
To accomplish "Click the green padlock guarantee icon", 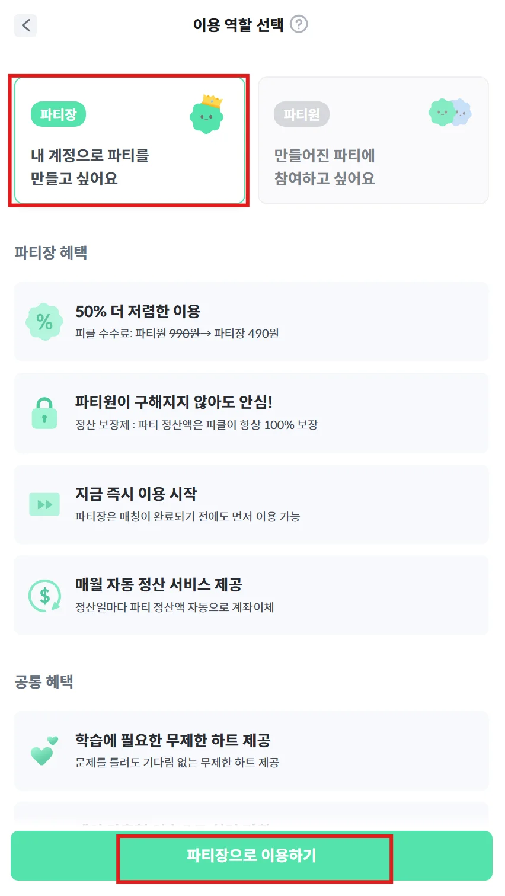I will [44, 413].
